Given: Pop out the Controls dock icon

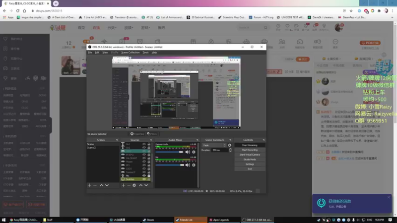Looking at the screenshot, I should tap(264, 140).
